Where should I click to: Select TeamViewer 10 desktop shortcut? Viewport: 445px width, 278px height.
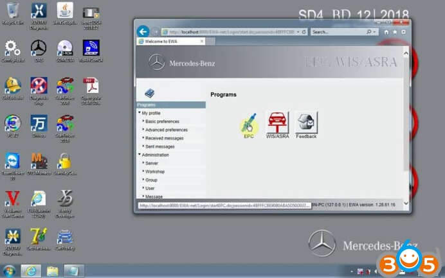point(12,166)
